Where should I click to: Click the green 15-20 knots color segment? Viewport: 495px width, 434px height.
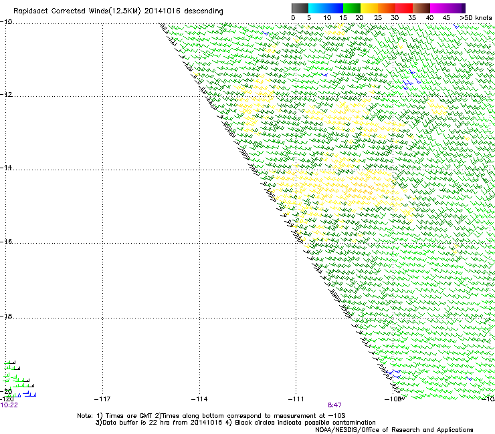(352, 8)
